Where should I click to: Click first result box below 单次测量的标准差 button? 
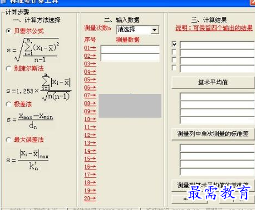218,148
